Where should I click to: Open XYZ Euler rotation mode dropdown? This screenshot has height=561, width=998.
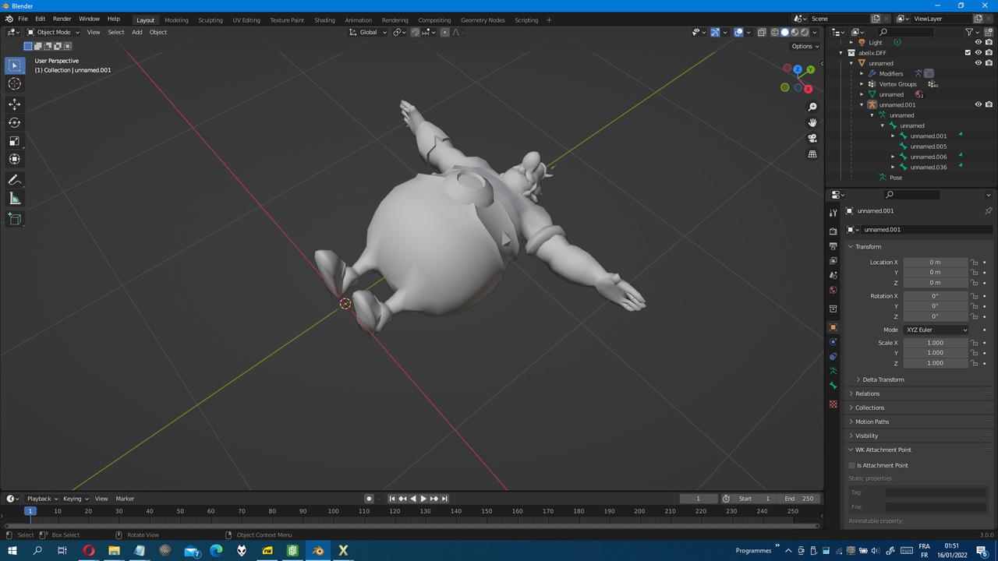[936, 330]
